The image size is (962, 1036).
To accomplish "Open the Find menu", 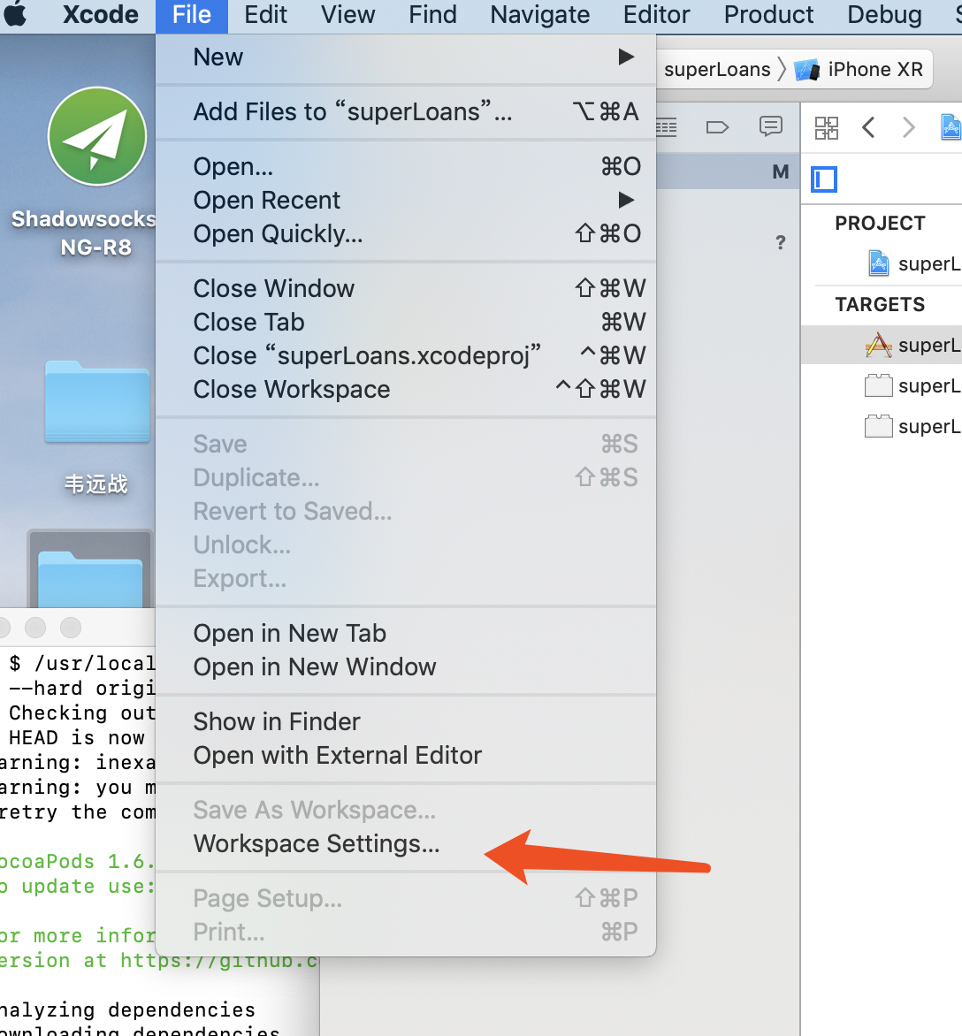I will (432, 14).
